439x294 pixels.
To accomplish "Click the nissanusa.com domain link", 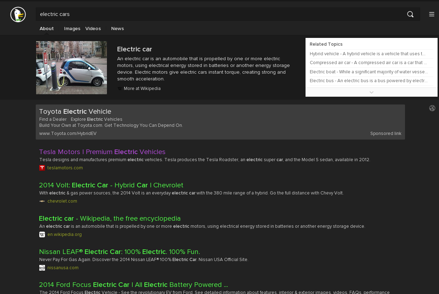I will [63, 268].
